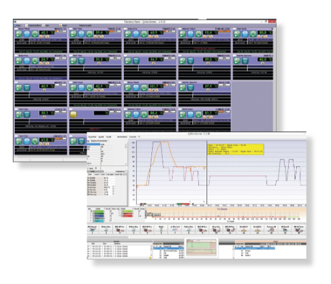
Task: Click the small orange round icon under 60.1 °C
Action: coord(41,37)
